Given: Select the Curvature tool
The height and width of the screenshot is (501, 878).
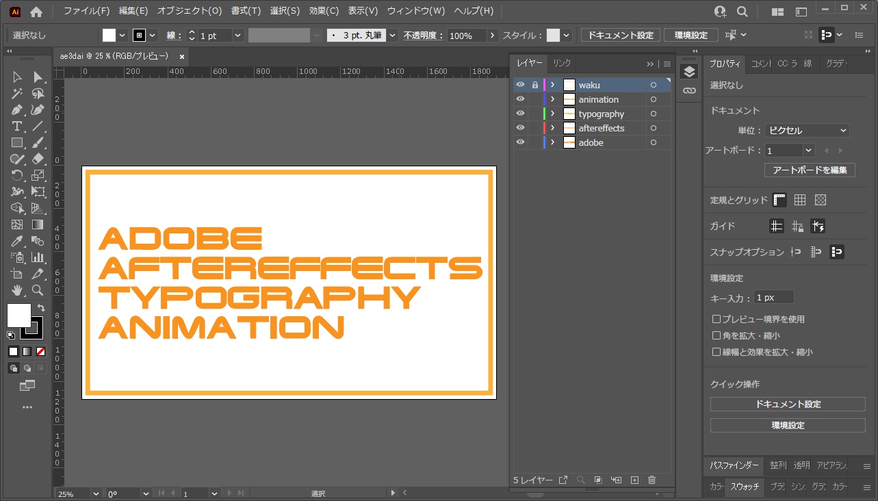Looking at the screenshot, I should [38, 110].
